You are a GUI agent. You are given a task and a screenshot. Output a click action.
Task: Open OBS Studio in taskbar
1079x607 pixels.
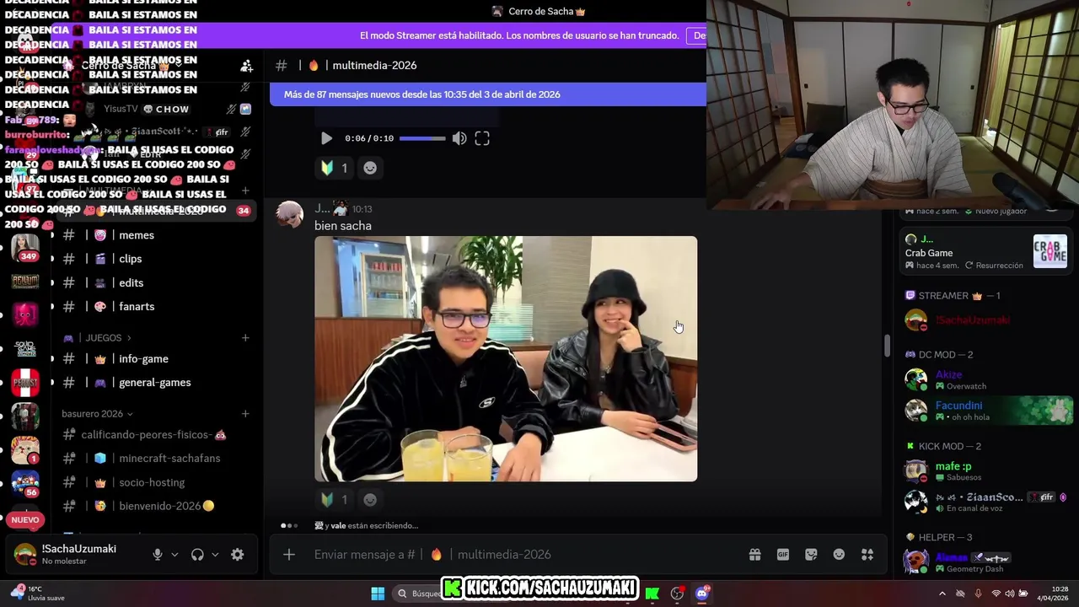coord(677,594)
